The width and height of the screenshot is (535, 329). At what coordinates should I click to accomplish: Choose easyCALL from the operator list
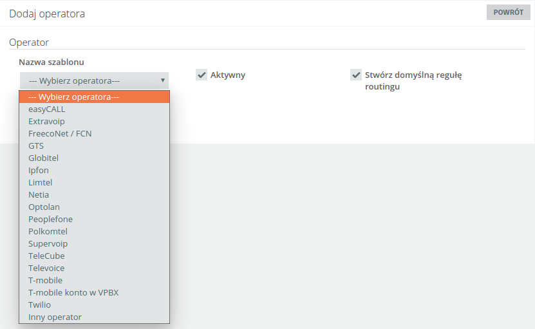click(94, 109)
